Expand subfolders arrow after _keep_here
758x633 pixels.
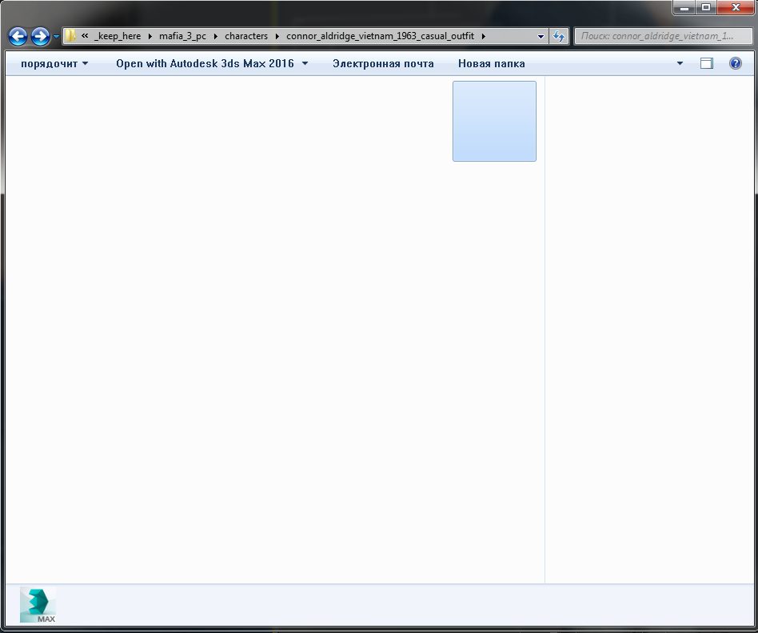coord(150,36)
